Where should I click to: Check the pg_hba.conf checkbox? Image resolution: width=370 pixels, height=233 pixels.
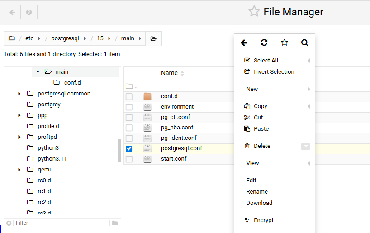tap(129, 128)
